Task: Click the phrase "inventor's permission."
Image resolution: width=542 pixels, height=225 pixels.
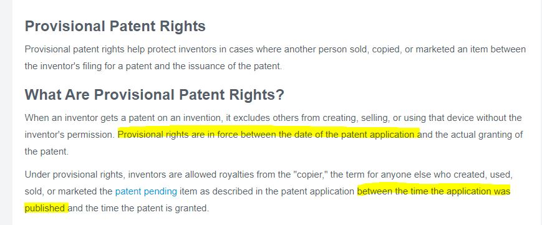Action: coord(69,135)
